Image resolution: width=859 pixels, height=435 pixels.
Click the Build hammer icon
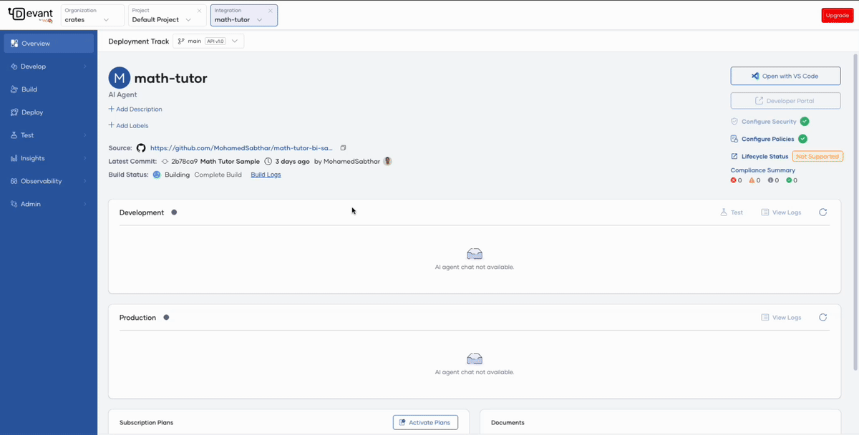coord(14,89)
